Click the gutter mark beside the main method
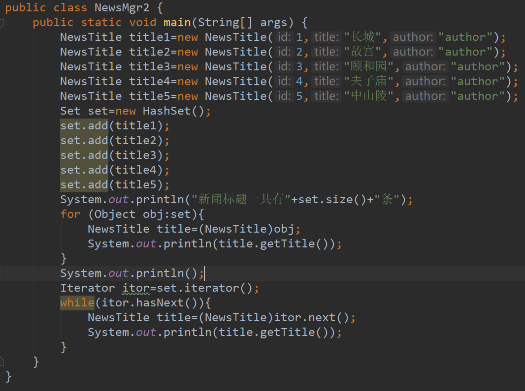 (4, 23)
